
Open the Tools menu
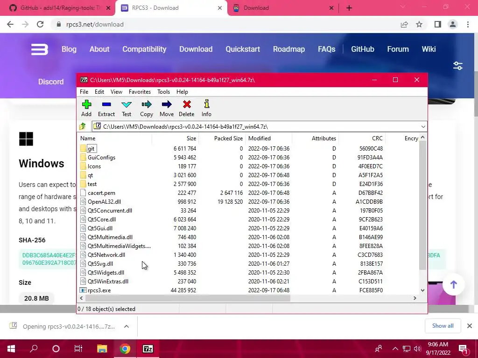(163, 92)
